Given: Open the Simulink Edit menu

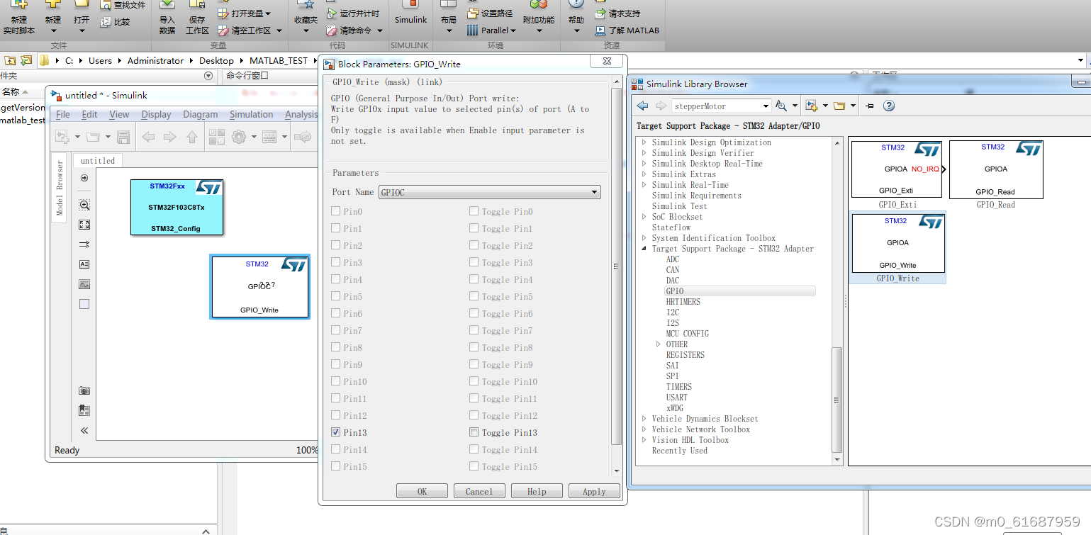Looking at the screenshot, I should (89, 114).
